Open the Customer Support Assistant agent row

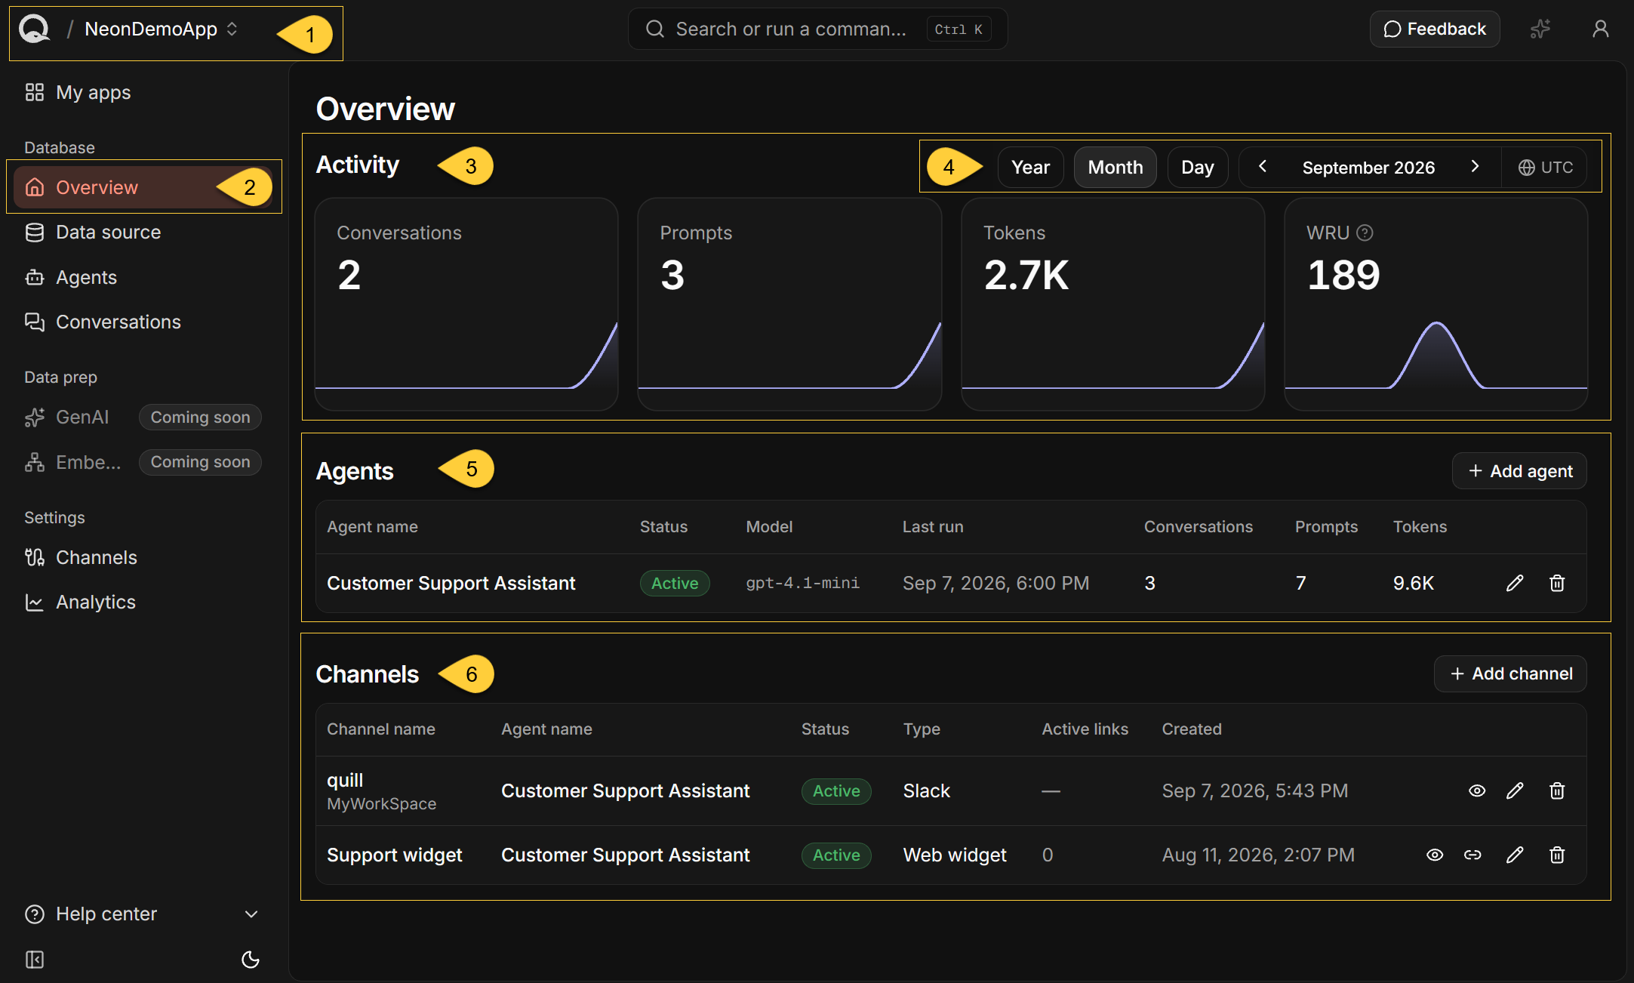point(951,583)
